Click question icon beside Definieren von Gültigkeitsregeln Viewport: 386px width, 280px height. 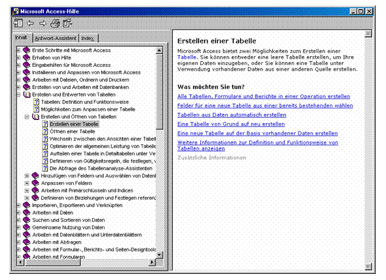click(x=45, y=161)
